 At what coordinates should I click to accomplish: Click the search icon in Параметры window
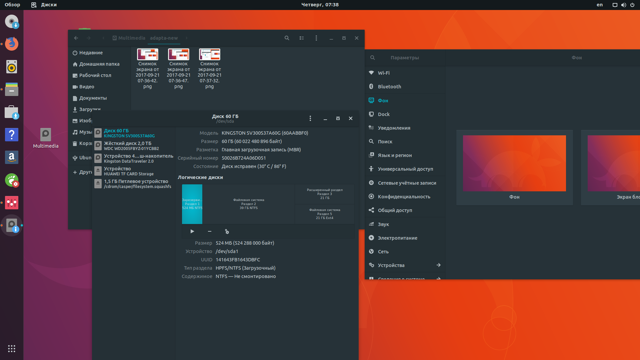coord(373,57)
